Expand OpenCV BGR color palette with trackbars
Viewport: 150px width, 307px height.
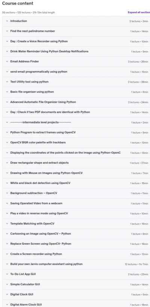[x=76, y=143]
